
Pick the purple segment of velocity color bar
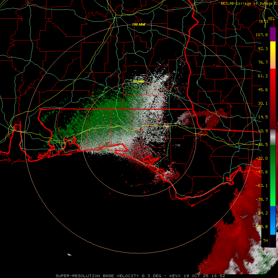273,34
